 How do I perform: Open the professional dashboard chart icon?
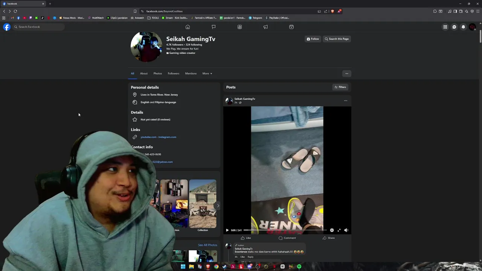(239, 27)
